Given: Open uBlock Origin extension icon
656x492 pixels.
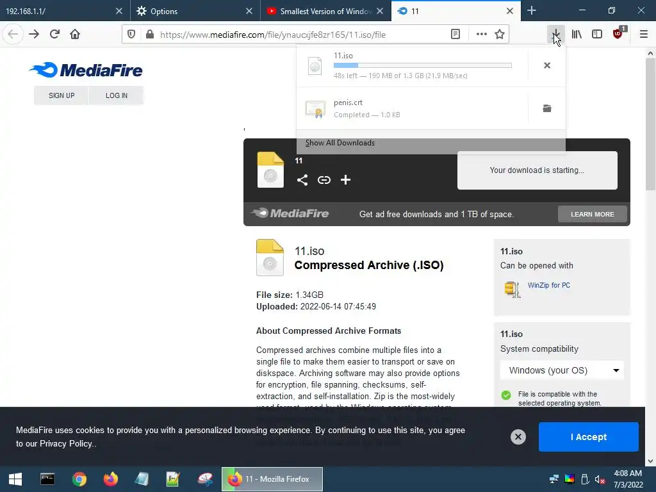Looking at the screenshot, I should tap(618, 35).
